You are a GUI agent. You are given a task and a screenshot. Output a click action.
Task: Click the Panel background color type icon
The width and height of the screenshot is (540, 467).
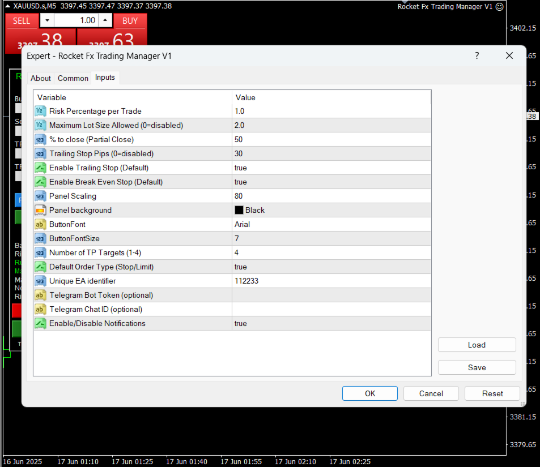tap(40, 210)
